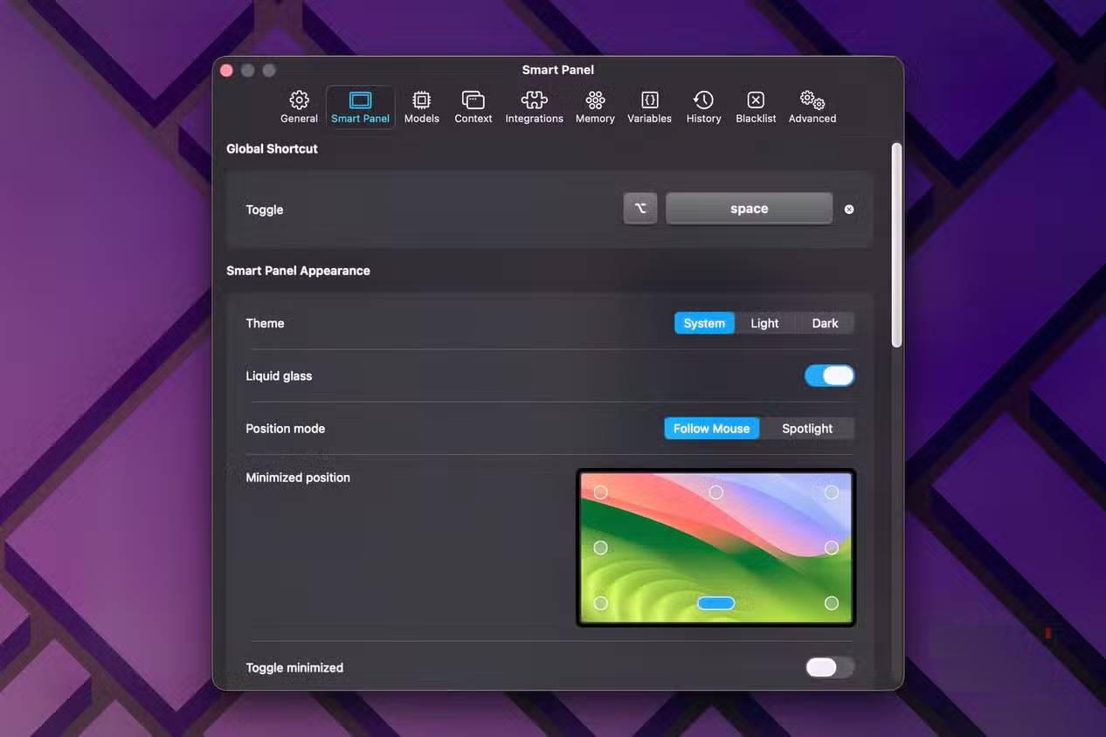Pick top-right minimized position dot
The height and width of the screenshot is (737, 1106).
pyautogui.click(x=832, y=492)
